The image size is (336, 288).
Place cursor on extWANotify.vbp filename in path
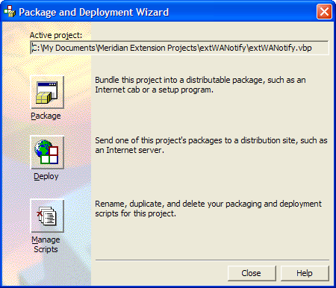(280, 48)
